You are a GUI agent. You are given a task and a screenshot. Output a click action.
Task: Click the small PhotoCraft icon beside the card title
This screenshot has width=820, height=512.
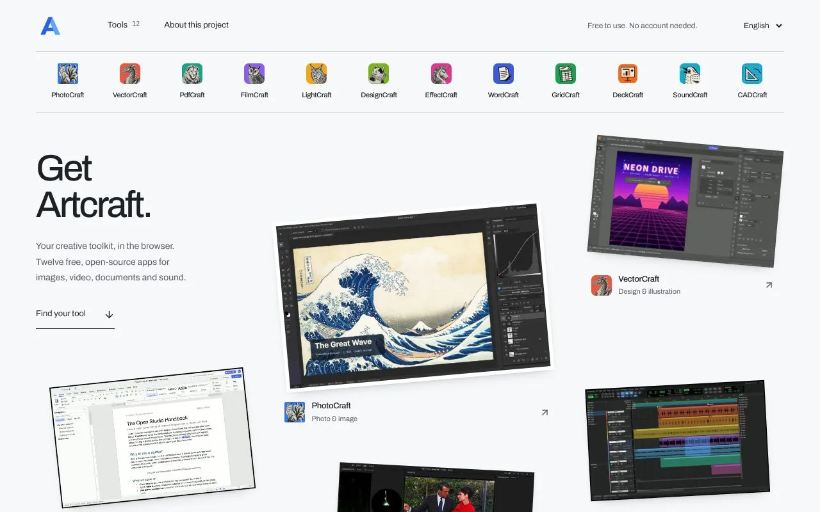295,412
